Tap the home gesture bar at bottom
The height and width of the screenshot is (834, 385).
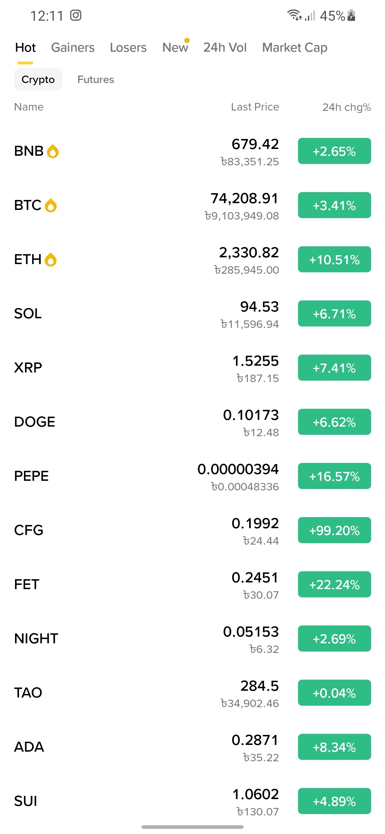192,827
